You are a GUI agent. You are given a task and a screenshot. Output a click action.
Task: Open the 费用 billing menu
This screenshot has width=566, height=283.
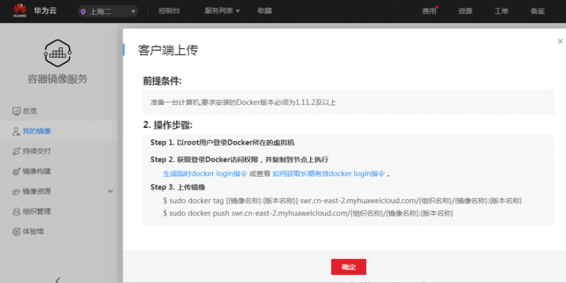(429, 11)
